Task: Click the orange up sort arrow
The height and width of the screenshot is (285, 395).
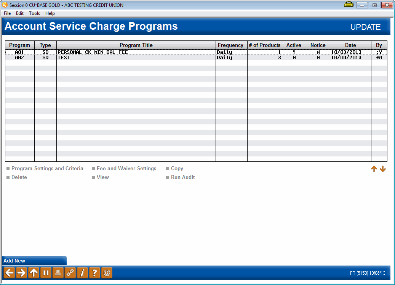Action: tap(374, 169)
